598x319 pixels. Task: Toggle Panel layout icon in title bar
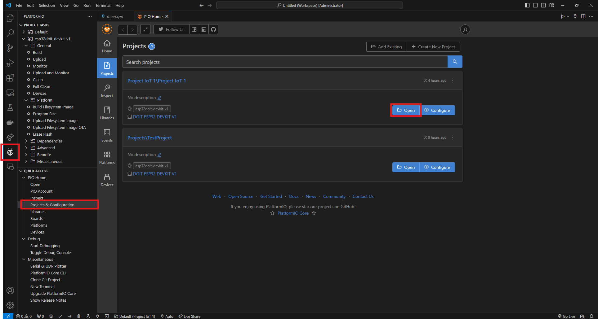point(535,5)
